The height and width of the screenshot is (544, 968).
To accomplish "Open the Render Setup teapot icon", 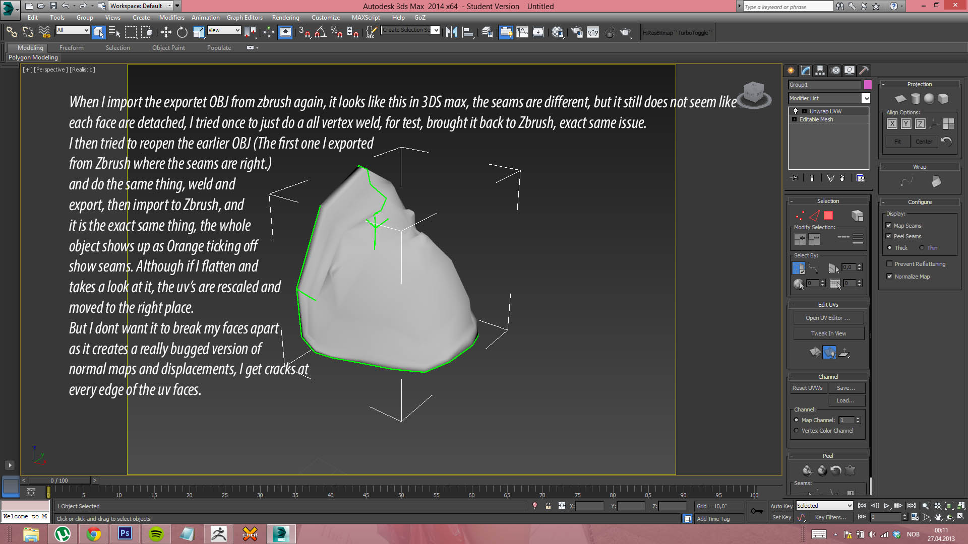I will pyautogui.click(x=577, y=32).
